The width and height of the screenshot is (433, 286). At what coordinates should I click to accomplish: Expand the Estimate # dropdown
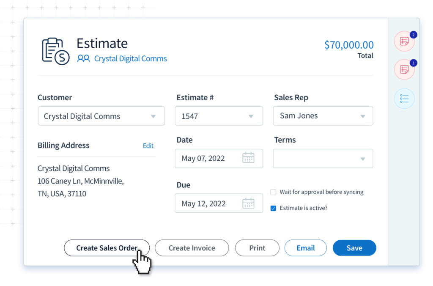(251, 116)
